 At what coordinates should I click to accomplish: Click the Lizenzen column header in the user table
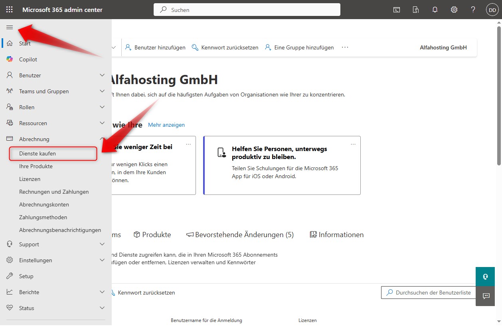click(x=308, y=320)
